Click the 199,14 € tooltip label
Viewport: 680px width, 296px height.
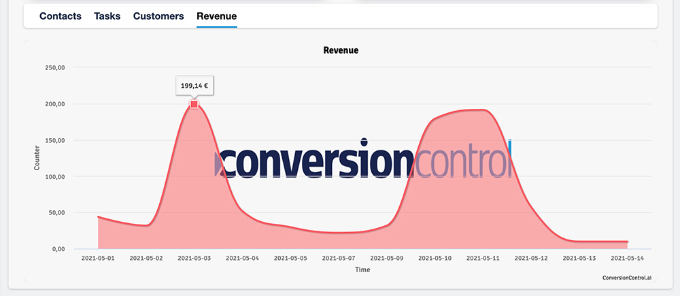point(194,86)
